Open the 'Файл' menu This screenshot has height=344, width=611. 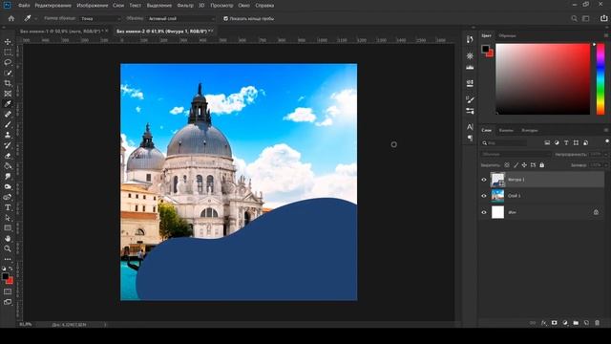24,6
